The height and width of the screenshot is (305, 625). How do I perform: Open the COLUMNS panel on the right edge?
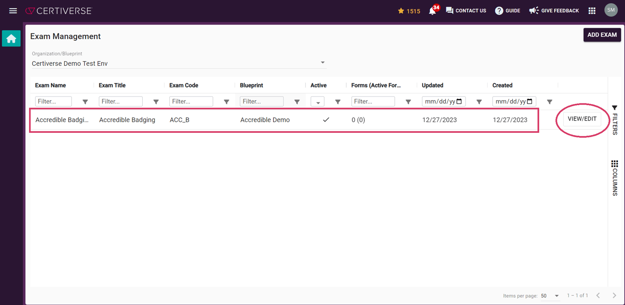pos(615,178)
